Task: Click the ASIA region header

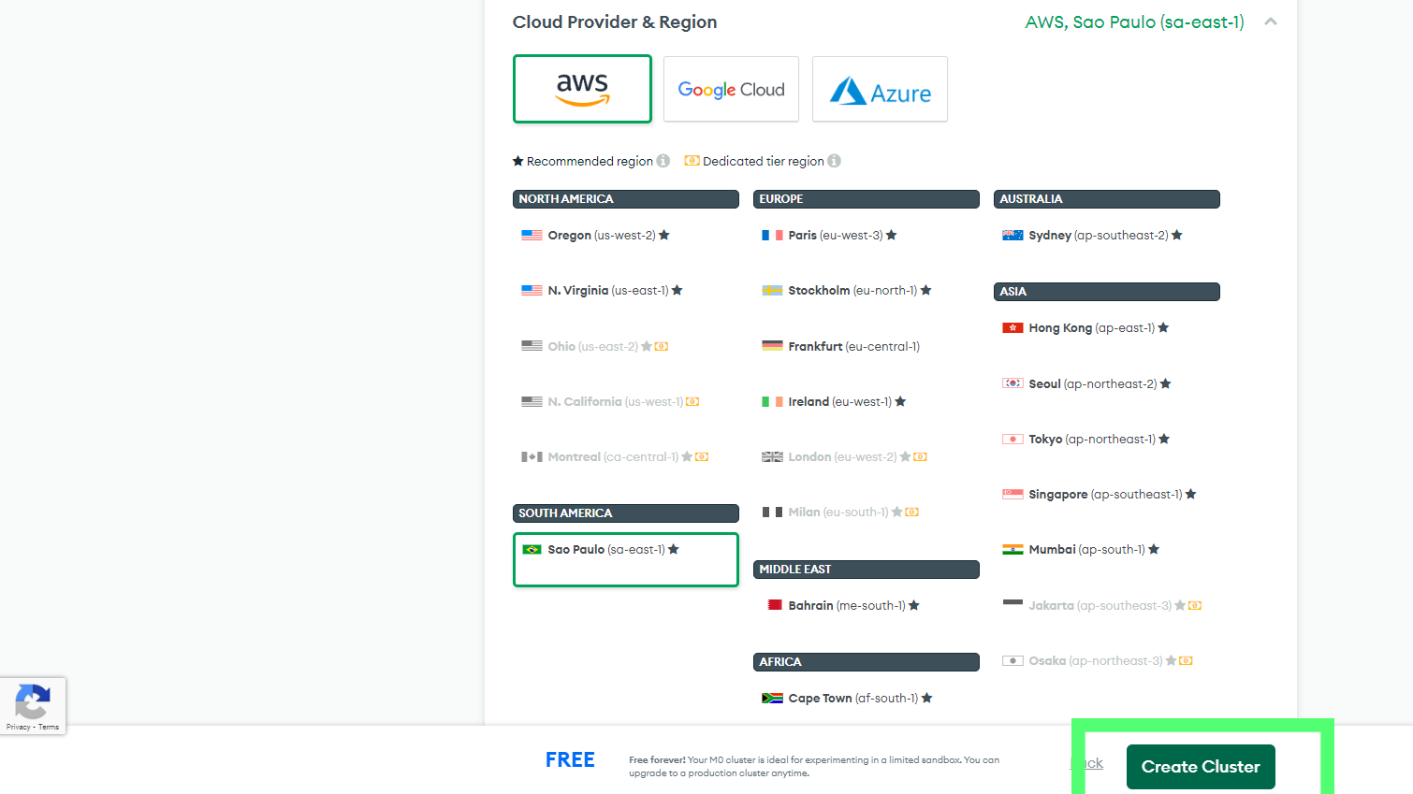Action: [x=1107, y=292]
